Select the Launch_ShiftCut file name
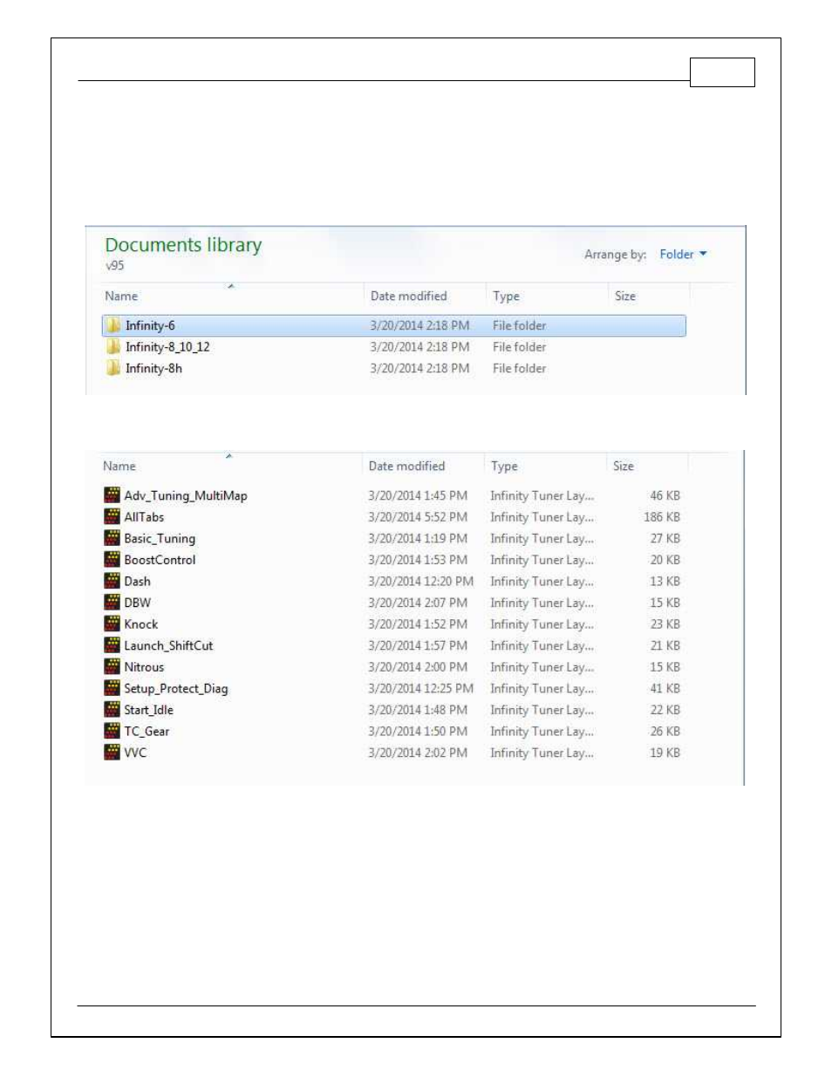Viewport: 832px width, 1077px height. pos(168,645)
